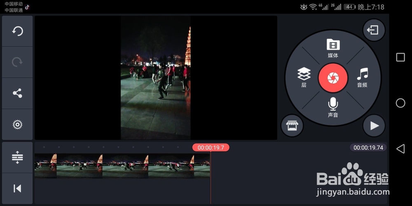
Task: Open the 音频 audio browser
Action: click(x=362, y=77)
